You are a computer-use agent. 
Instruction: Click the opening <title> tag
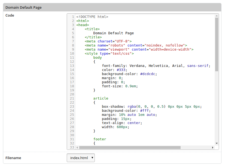pos(92,29)
